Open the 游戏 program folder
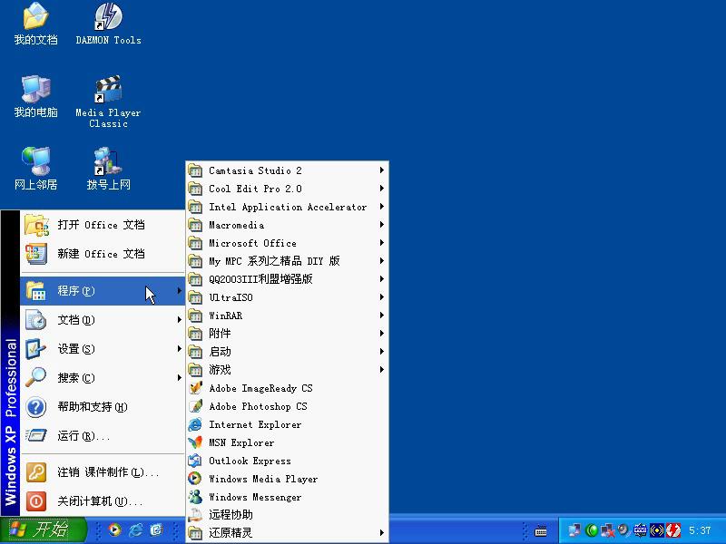 pyautogui.click(x=287, y=370)
